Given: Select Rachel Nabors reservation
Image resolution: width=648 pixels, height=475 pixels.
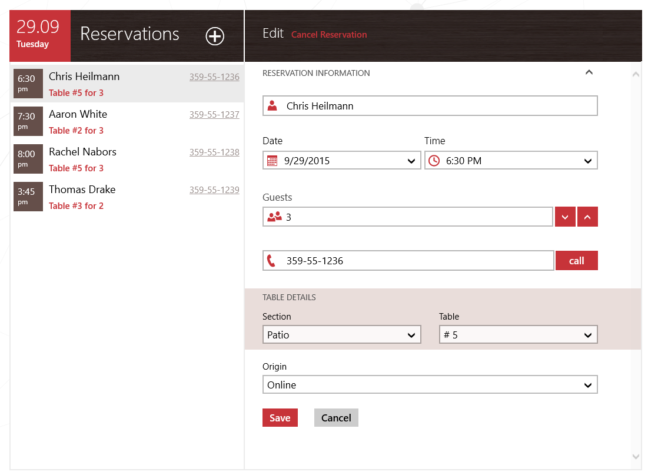Looking at the screenshot, I should click(x=127, y=159).
